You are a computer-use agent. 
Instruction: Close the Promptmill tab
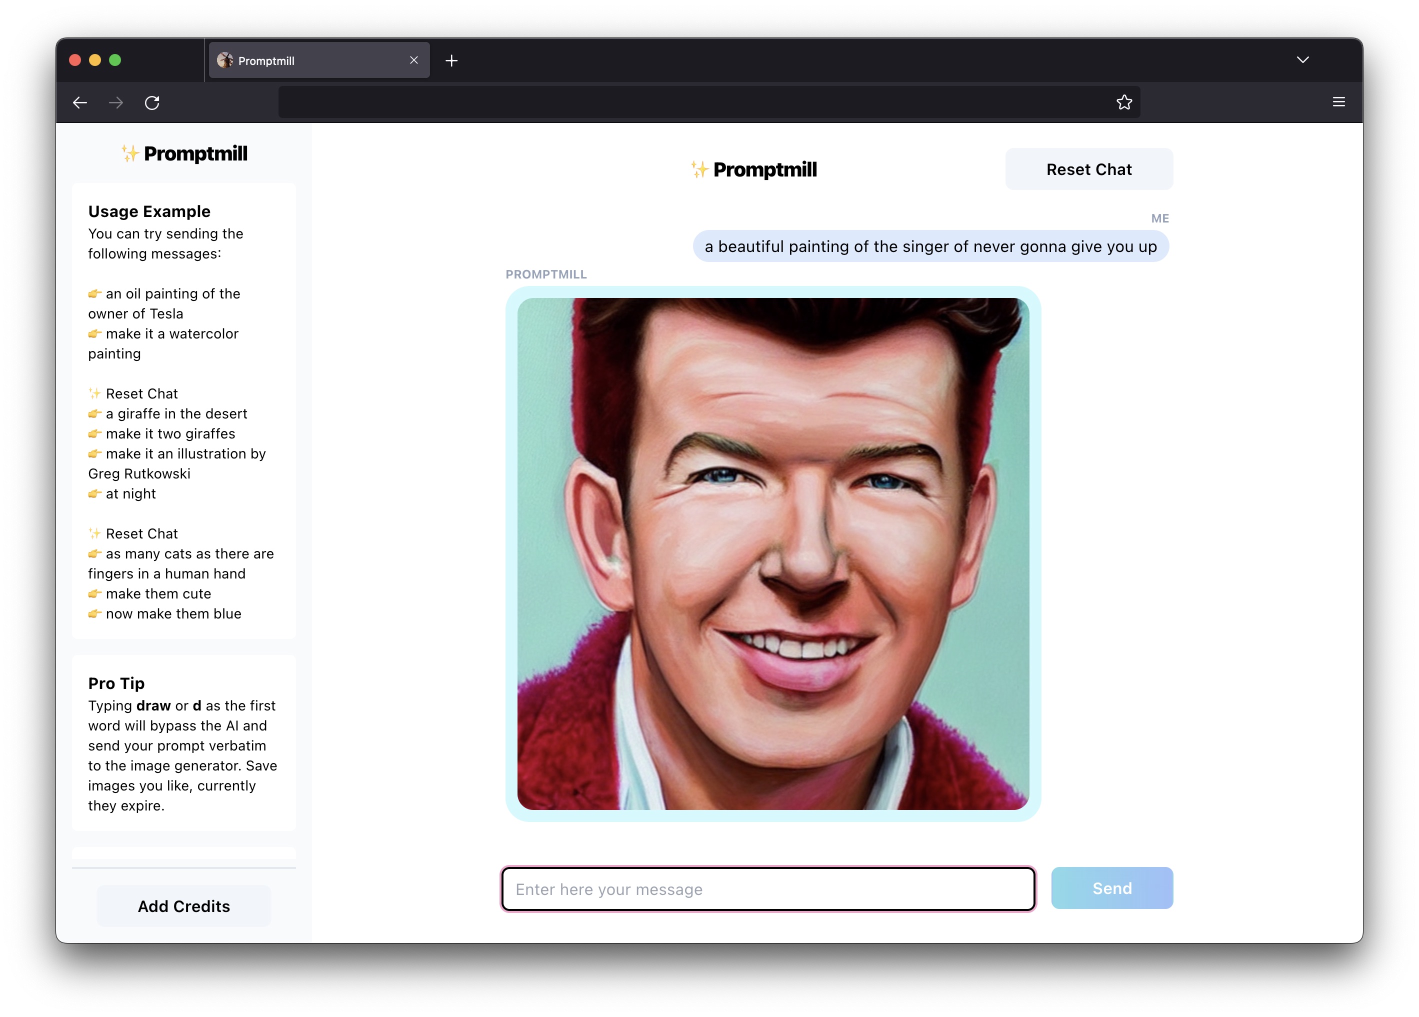pos(413,60)
